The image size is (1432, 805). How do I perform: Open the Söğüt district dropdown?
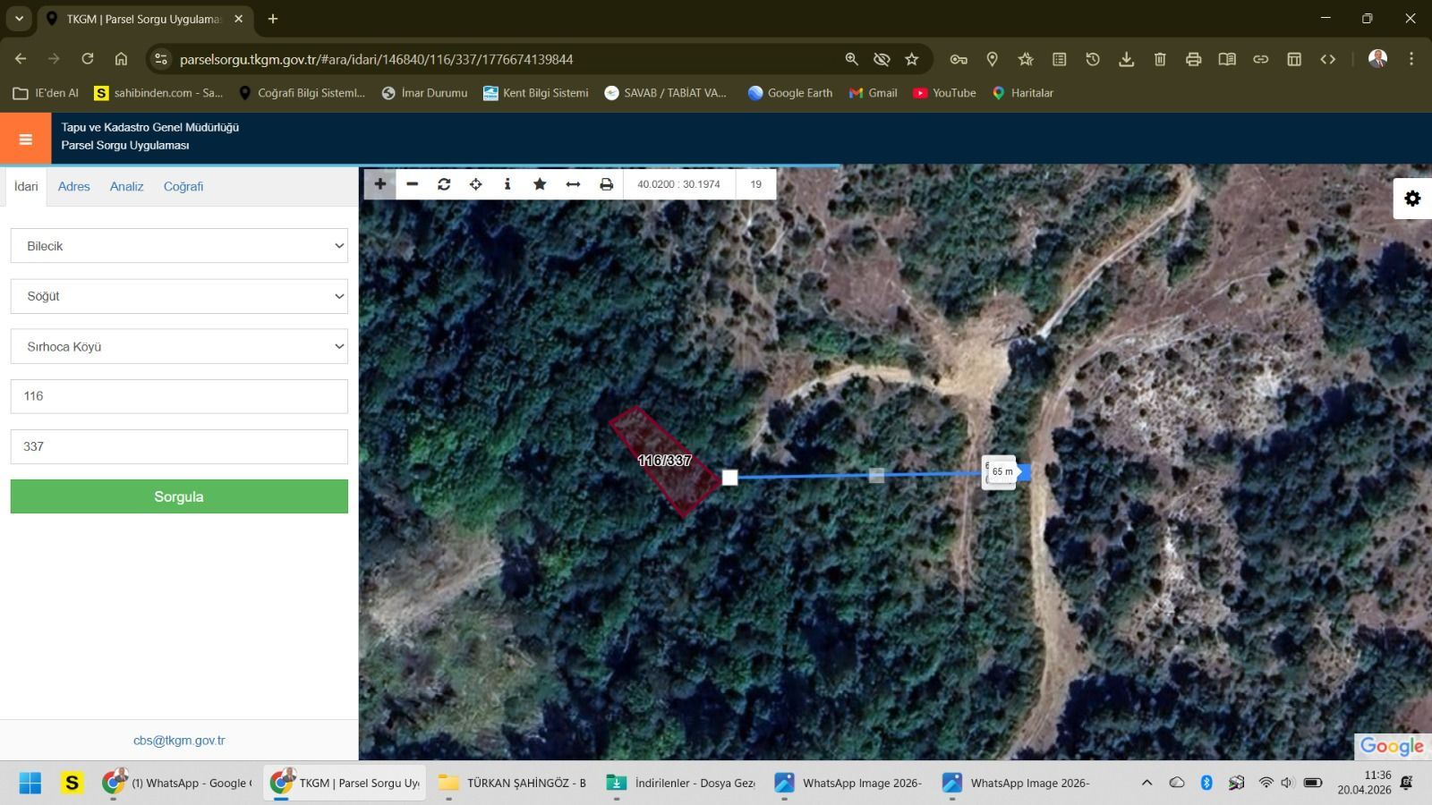pyautogui.click(x=179, y=296)
